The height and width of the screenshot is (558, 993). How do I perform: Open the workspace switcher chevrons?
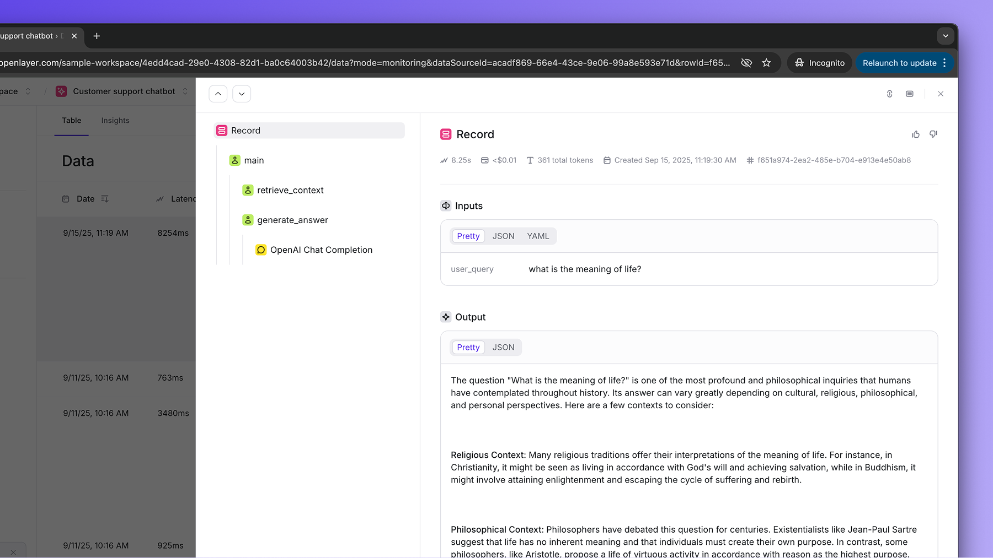(x=28, y=91)
